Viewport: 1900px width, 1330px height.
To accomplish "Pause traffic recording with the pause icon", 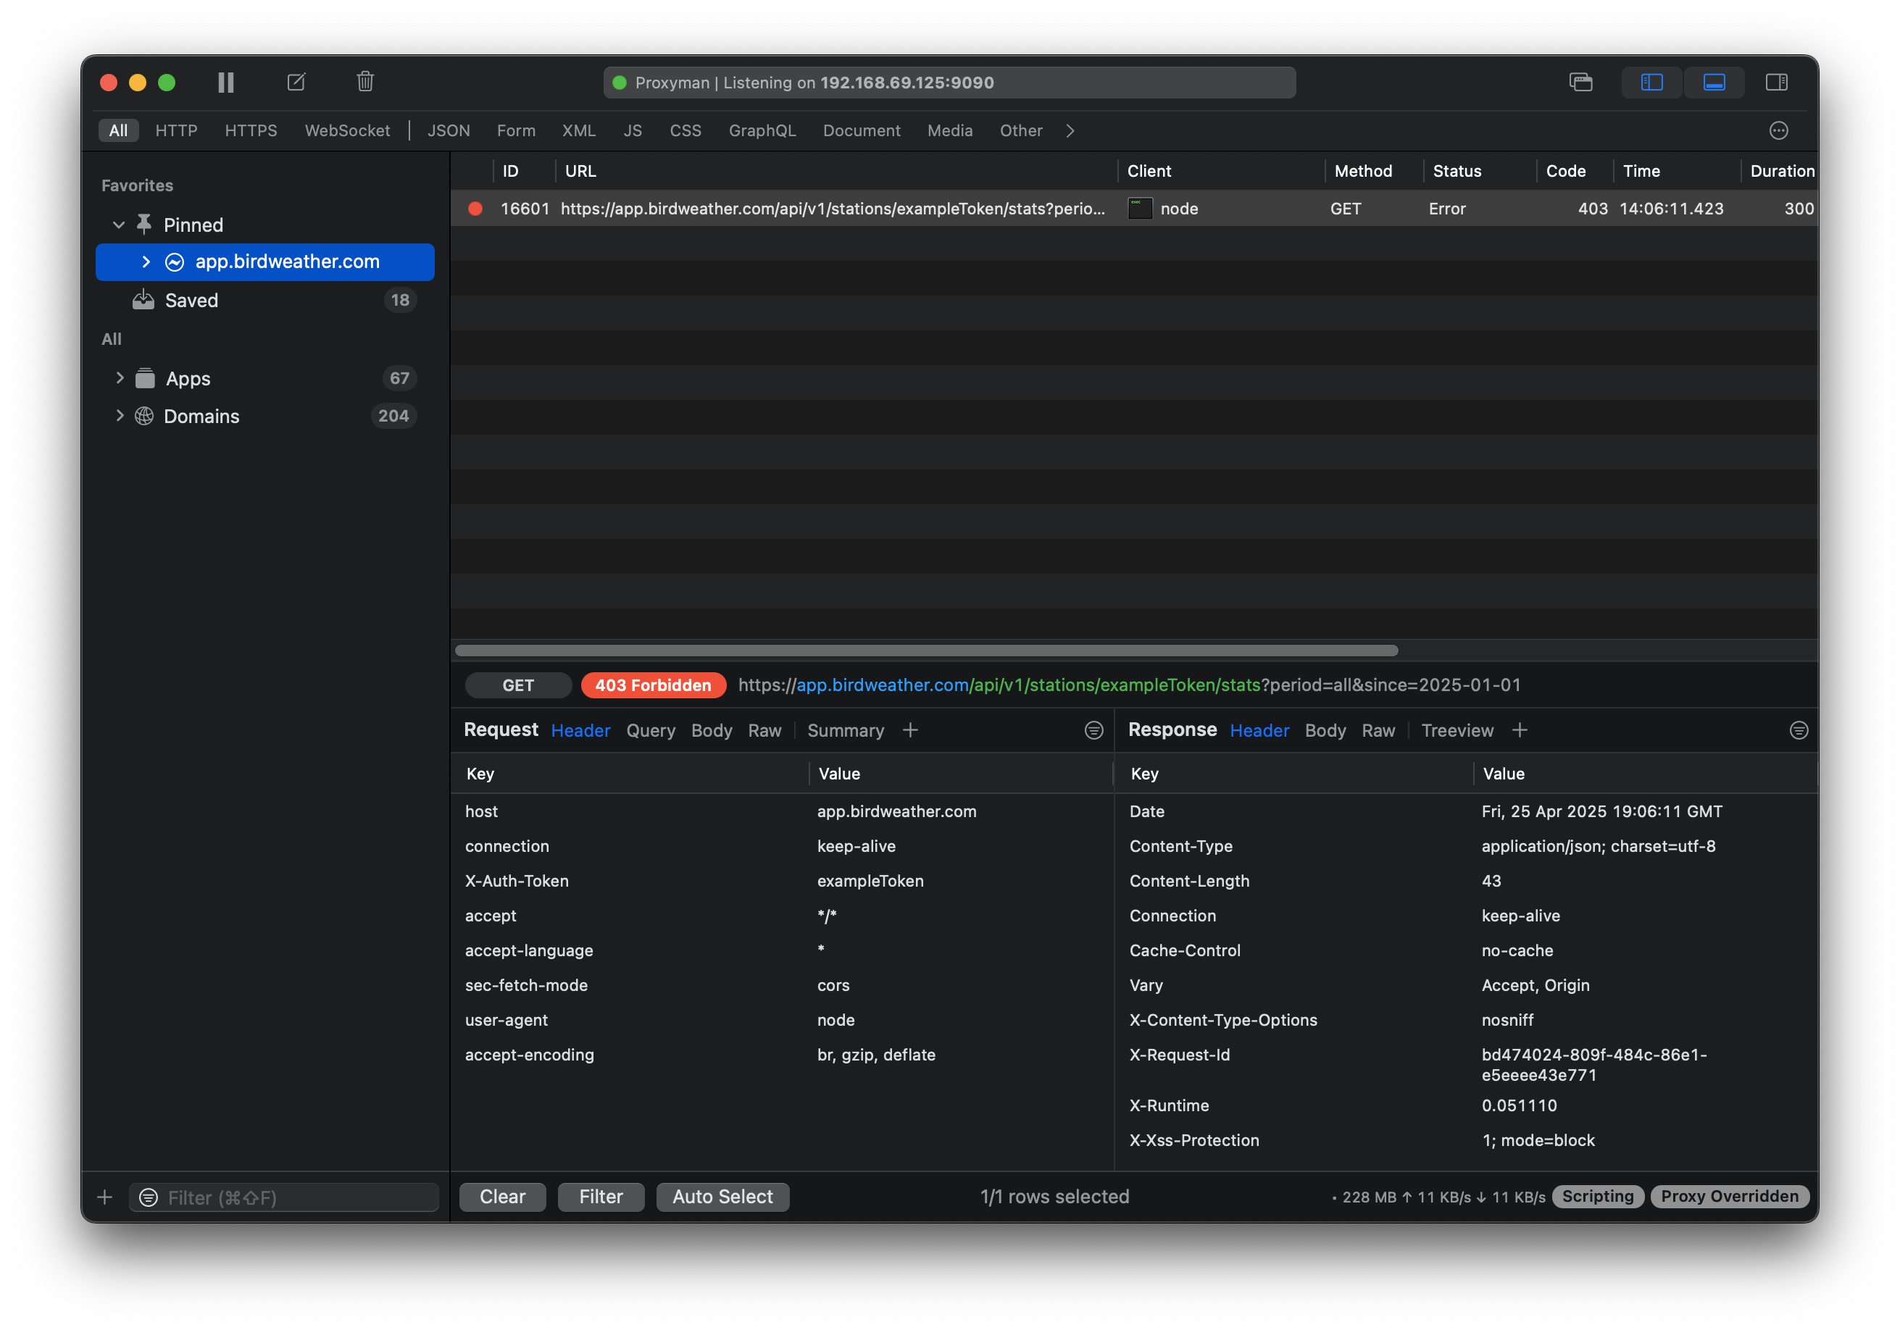I will 226,82.
